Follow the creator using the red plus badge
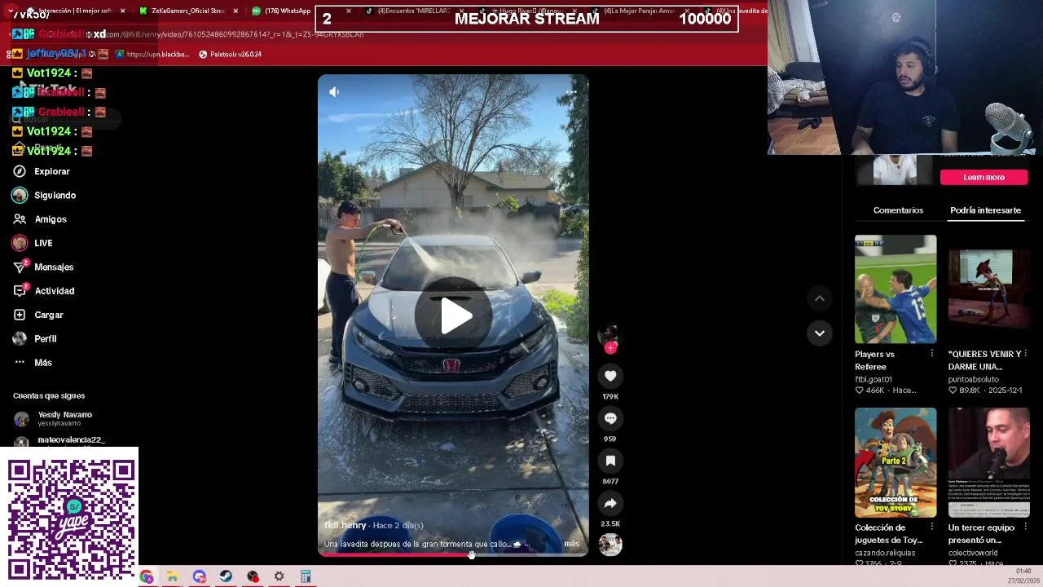 click(x=610, y=348)
